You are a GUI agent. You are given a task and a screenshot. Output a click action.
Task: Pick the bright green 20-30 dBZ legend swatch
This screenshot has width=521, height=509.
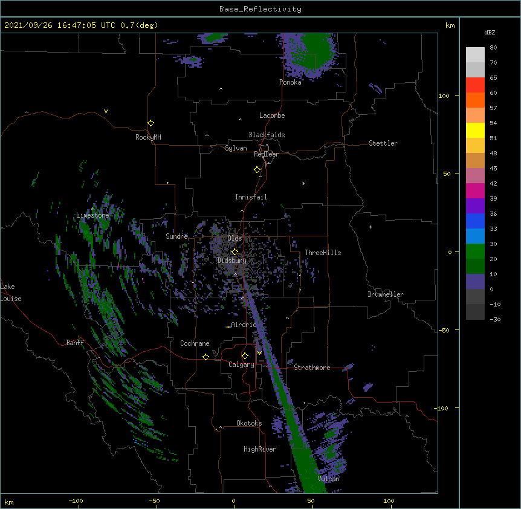[x=475, y=251]
